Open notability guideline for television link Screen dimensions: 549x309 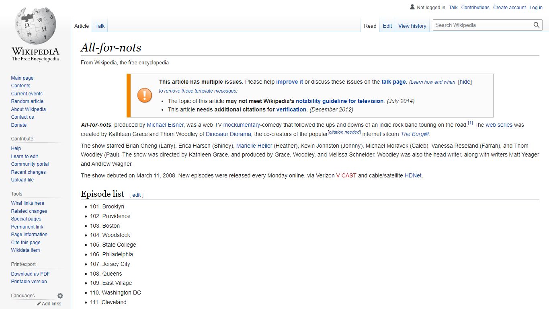340,101
